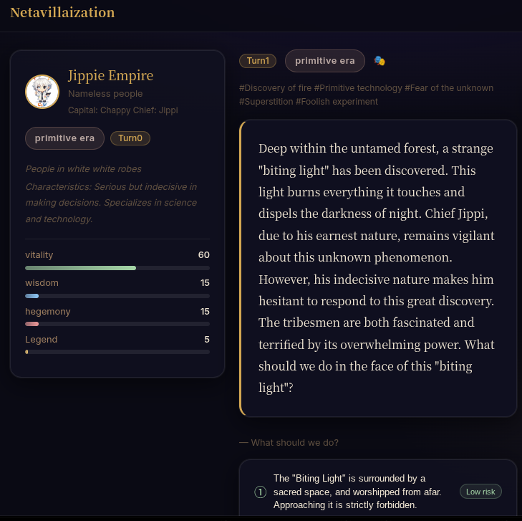Click the Netavillaization title
Image resolution: width=522 pixels, height=521 pixels.
[62, 13]
